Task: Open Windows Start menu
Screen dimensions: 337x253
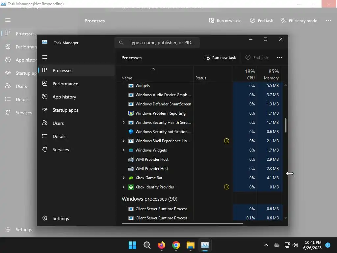Action: coord(132,245)
